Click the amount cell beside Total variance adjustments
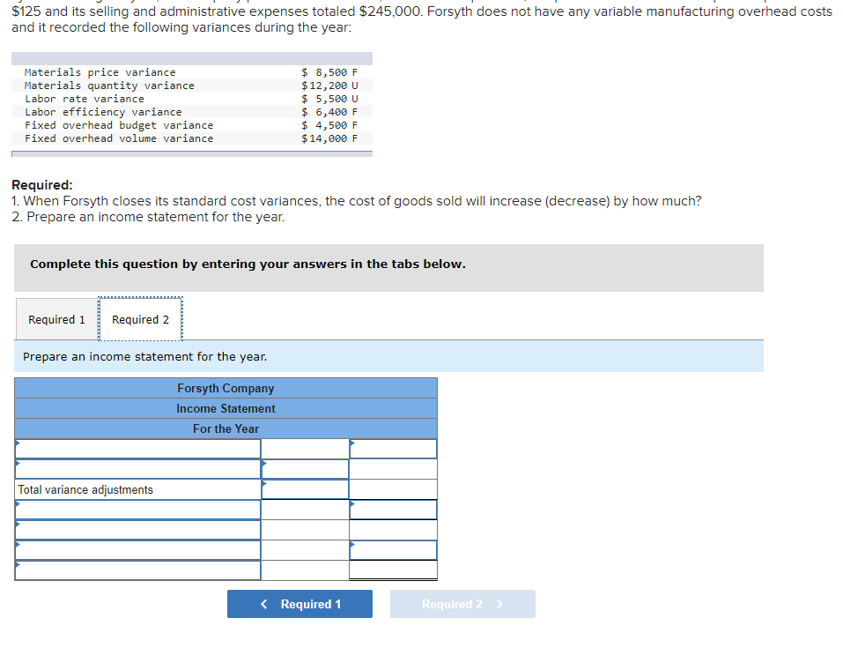This screenshot has height=663, width=843. pos(304,488)
